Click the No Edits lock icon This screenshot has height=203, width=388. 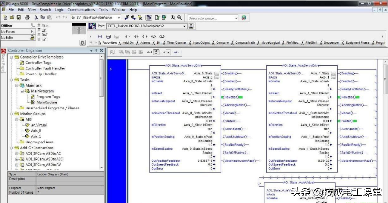pyautogui.click(x=32, y=38)
